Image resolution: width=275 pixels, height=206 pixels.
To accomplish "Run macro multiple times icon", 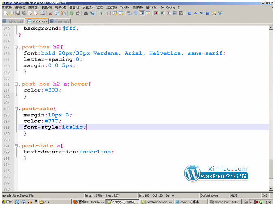I will coord(175,13).
